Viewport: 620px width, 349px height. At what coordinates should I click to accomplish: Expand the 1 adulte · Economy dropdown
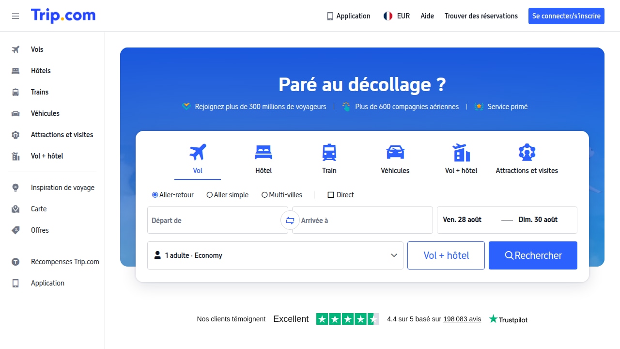(275, 255)
